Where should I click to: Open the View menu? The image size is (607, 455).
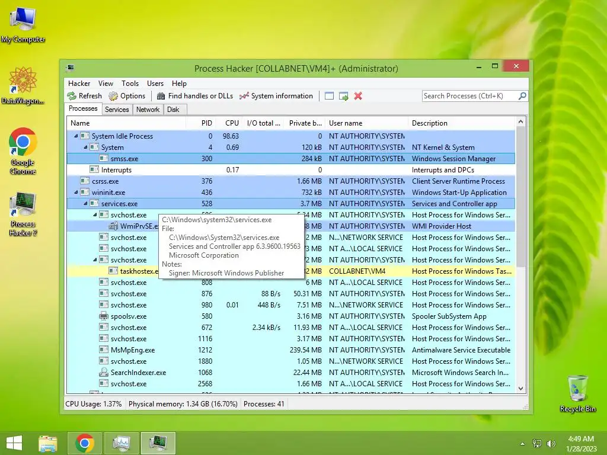106,83
